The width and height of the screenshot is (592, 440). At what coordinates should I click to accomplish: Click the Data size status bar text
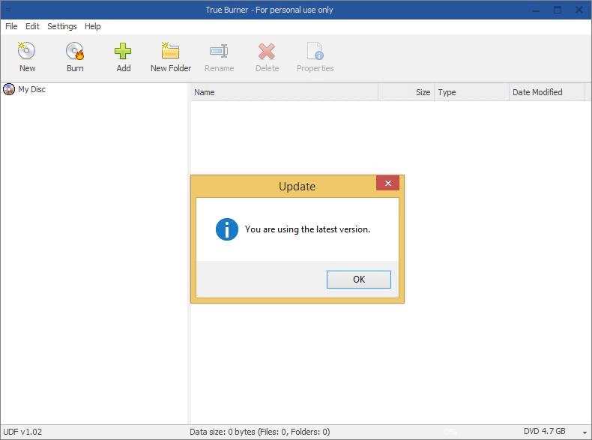(260, 432)
